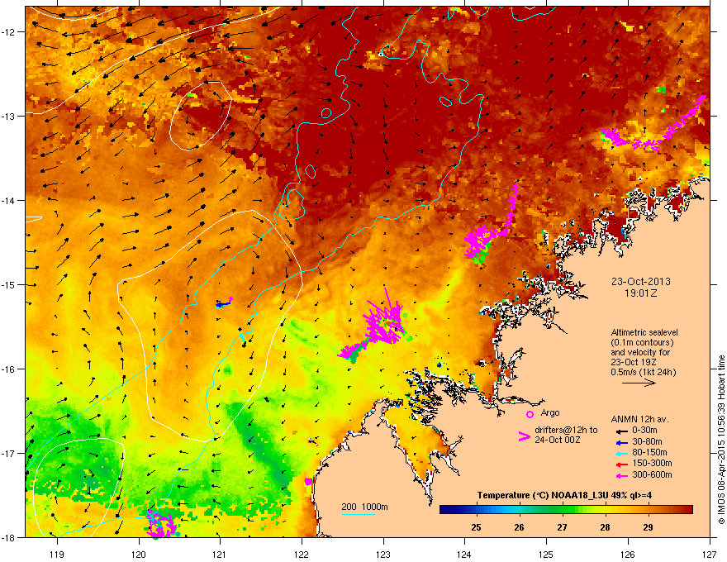Click the '-18' latitude axis label
The height and width of the screenshot is (562, 727).
[x=9, y=537]
